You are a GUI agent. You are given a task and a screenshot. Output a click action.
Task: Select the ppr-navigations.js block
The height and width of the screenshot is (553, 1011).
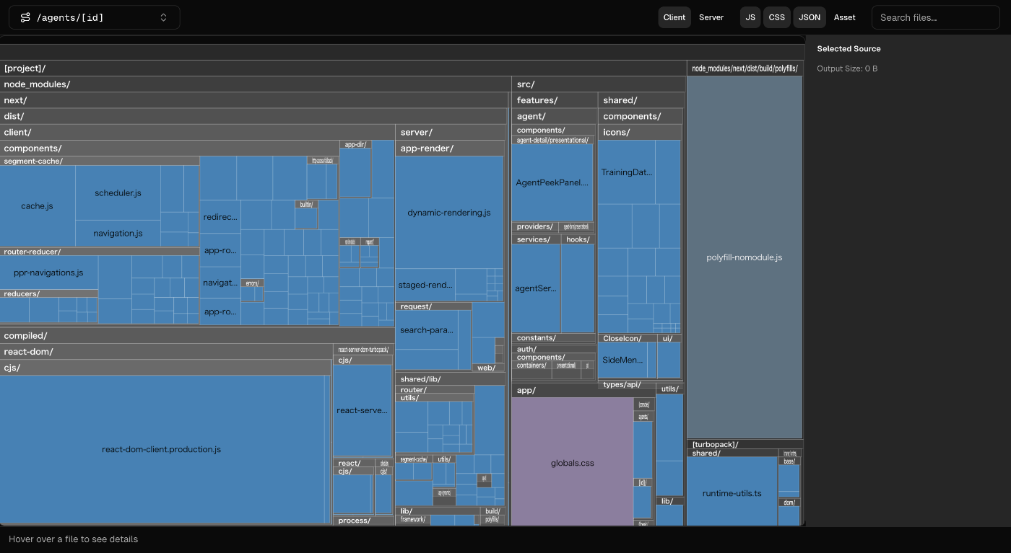point(48,273)
